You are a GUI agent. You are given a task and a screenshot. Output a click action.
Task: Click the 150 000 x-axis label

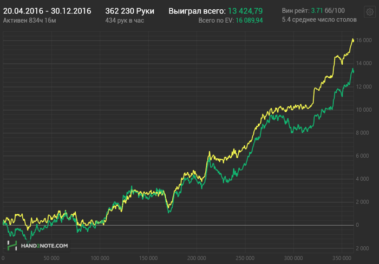148,258
